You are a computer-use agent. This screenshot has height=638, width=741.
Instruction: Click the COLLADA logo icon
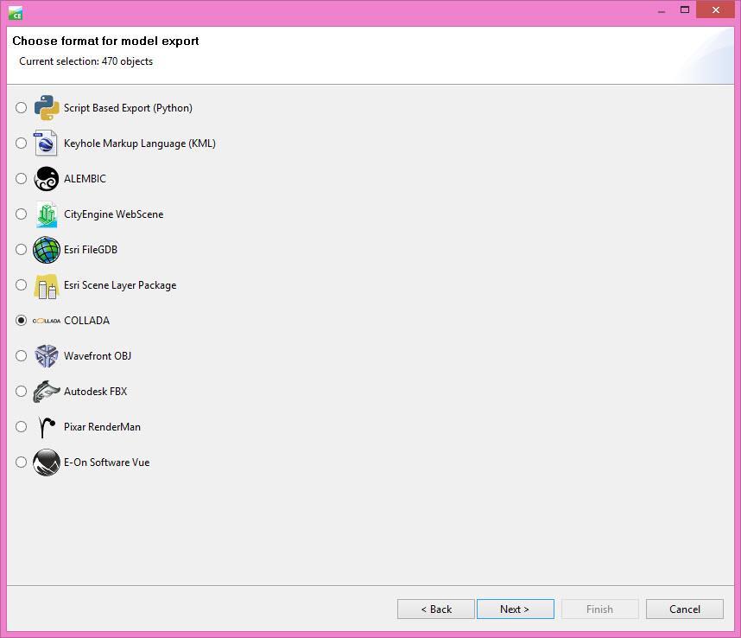pos(47,321)
